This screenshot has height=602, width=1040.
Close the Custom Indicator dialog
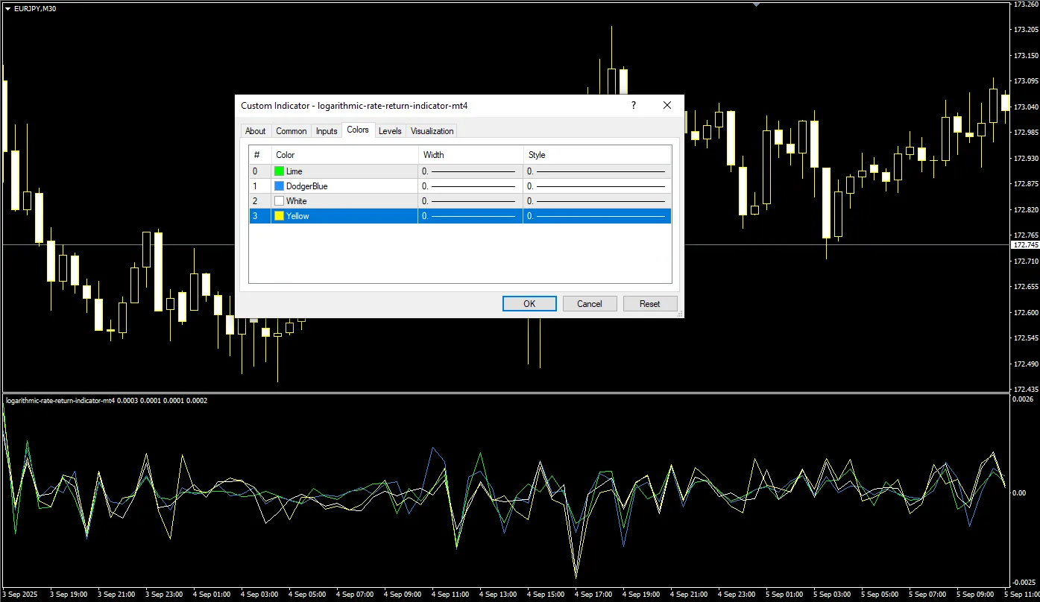tap(667, 105)
